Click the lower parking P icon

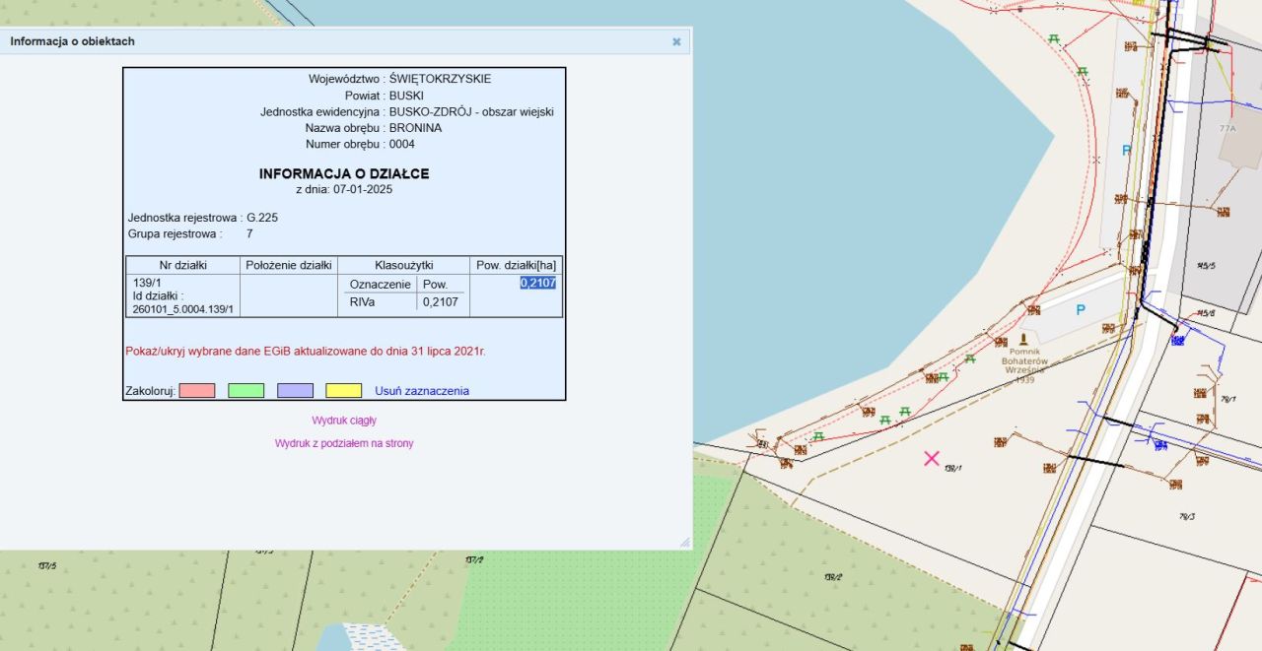click(1080, 309)
